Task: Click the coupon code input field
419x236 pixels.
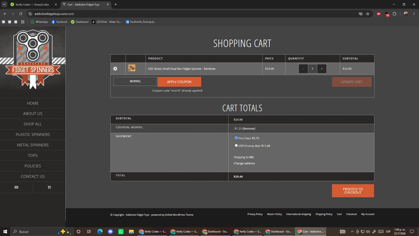Action: click(x=135, y=81)
